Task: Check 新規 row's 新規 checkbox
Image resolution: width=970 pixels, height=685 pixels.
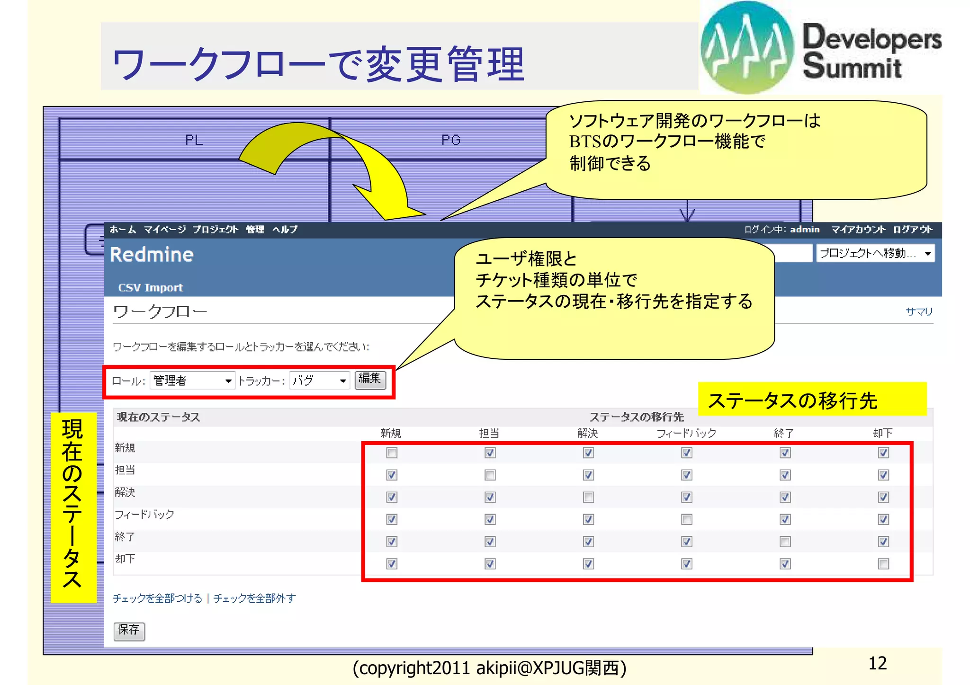Action: [392, 453]
